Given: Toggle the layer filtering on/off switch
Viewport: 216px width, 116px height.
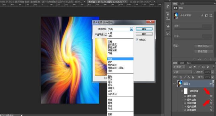Looking at the screenshot, I should [213, 67].
